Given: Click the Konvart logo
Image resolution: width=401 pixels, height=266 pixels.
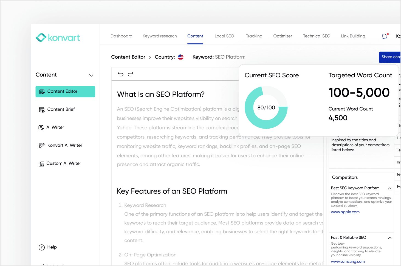Looking at the screenshot, I should click(x=58, y=38).
